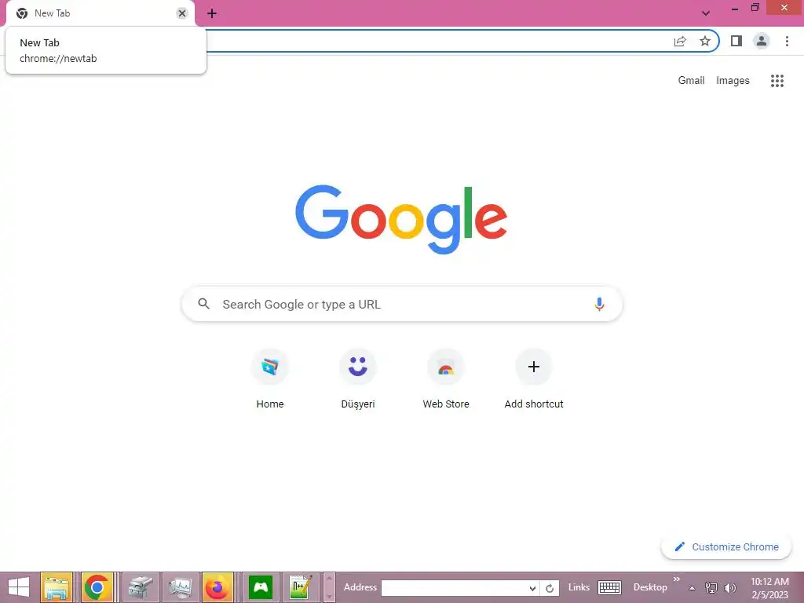Expand the Desktop toolbar overflow chevrons
This screenshot has height=603, width=804.
[676, 579]
